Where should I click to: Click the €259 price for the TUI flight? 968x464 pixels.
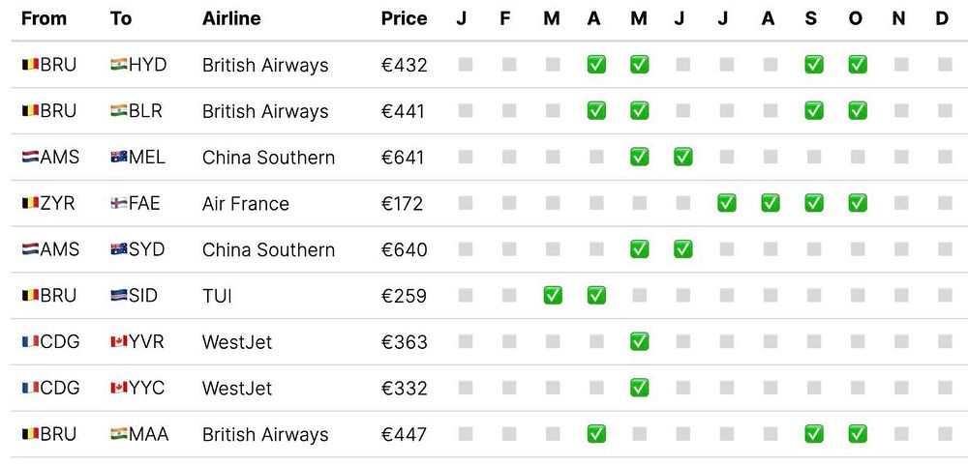pos(404,296)
